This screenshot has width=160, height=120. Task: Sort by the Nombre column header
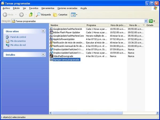tap(67, 25)
